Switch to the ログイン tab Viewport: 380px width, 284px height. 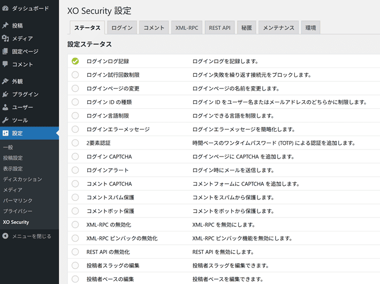click(x=122, y=28)
